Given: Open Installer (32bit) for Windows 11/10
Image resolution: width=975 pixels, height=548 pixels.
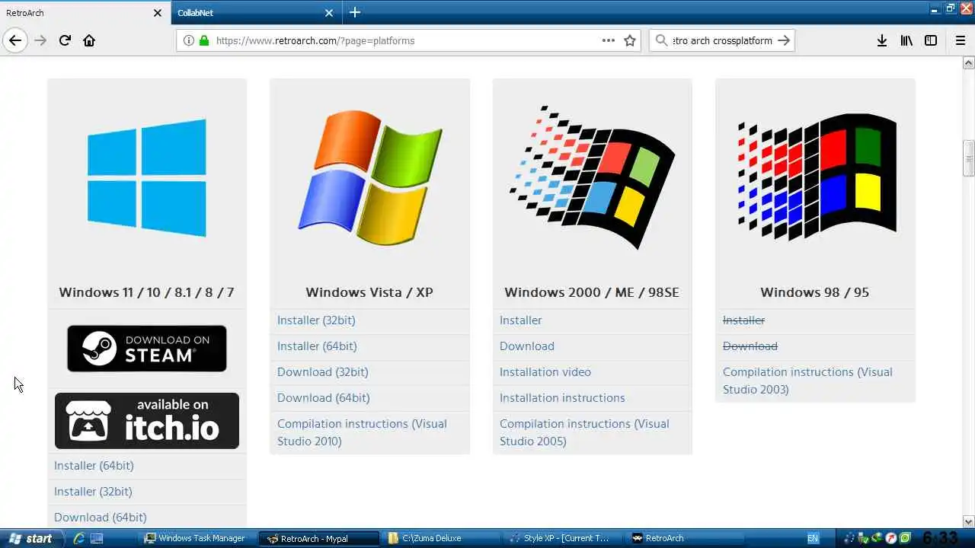Looking at the screenshot, I should point(93,491).
